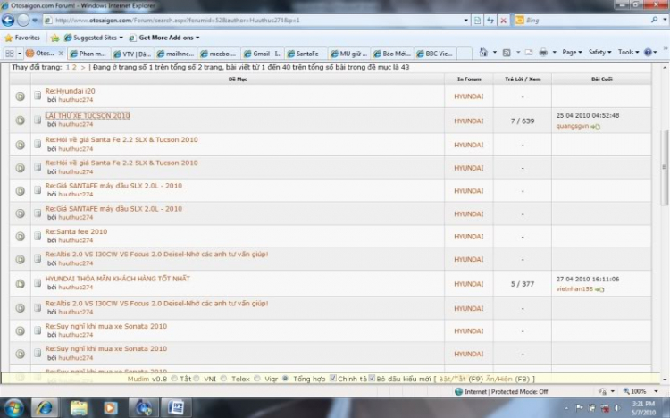This screenshot has width=670, height=418.
Task: Open the Quick Tabs grid icon
Action: pyautogui.click(x=10, y=54)
